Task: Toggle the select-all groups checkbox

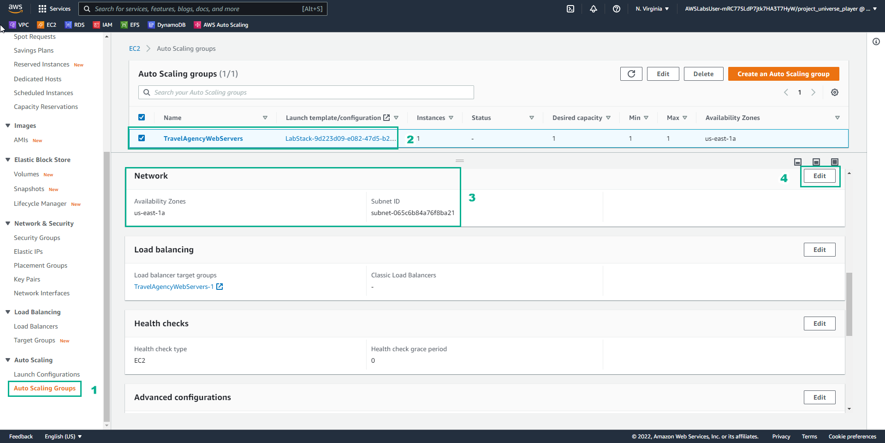Action: point(142,117)
